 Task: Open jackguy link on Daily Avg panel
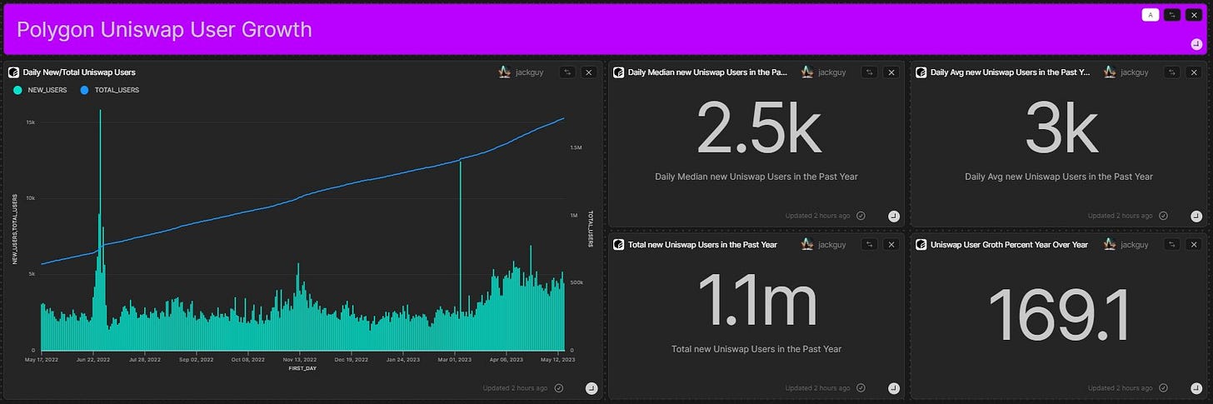tap(1134, 72)
